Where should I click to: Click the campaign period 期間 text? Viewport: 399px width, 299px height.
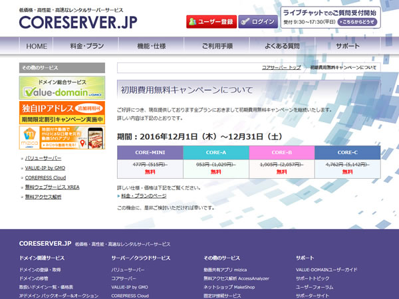199,136
